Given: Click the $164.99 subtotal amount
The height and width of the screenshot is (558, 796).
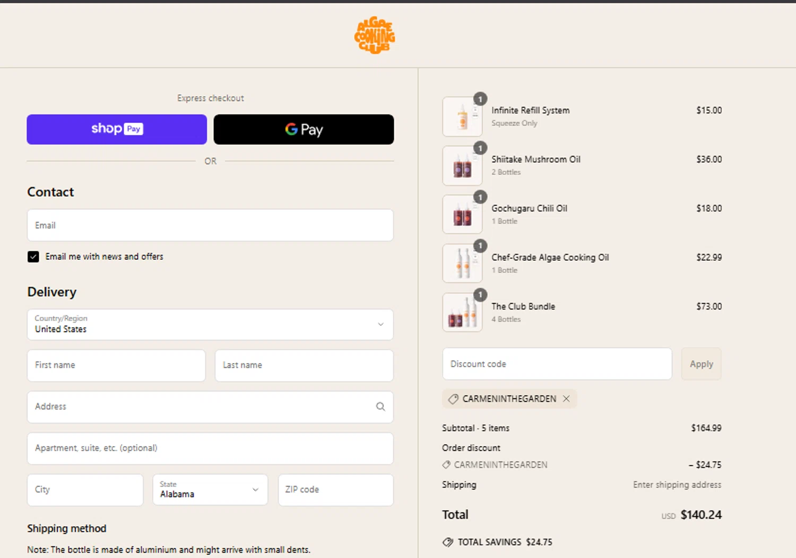Looking at the screenshot, I should click(x=706, y=428).
